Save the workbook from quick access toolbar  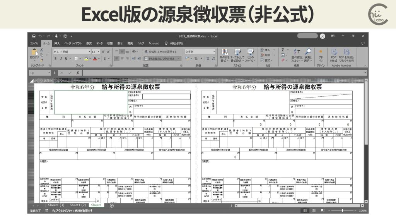coord(34,36)
